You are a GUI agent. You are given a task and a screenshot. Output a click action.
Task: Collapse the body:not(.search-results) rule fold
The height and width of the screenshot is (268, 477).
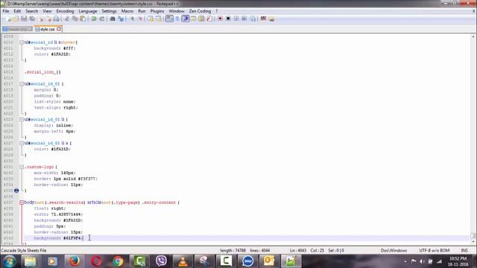pyautogui.click(x=22, y=202)
